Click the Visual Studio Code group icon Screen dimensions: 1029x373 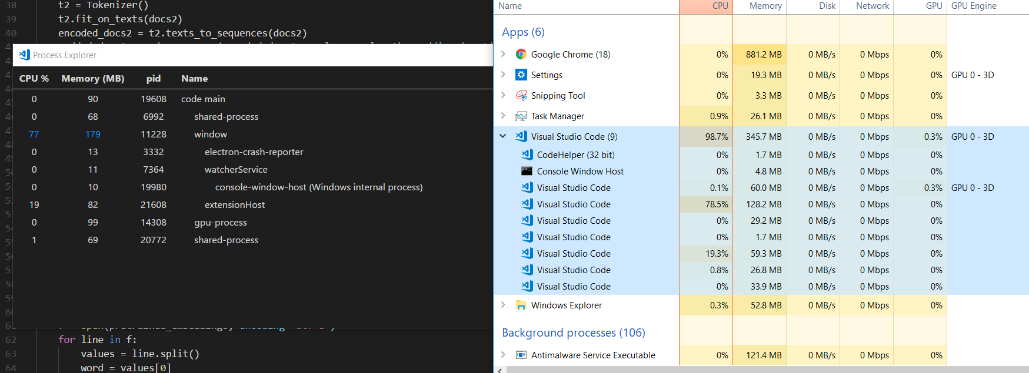coord(521,137)
